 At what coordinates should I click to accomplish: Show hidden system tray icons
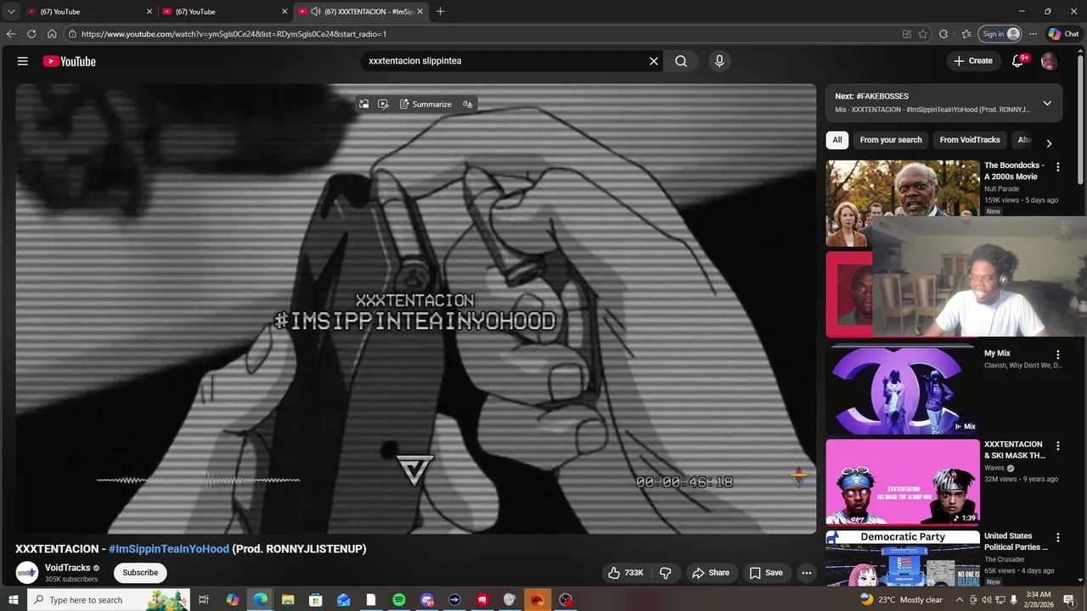960,600
